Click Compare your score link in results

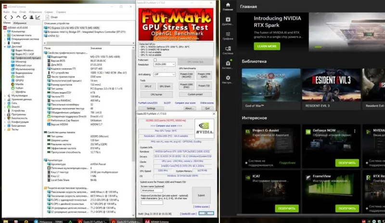click(166, 125)
